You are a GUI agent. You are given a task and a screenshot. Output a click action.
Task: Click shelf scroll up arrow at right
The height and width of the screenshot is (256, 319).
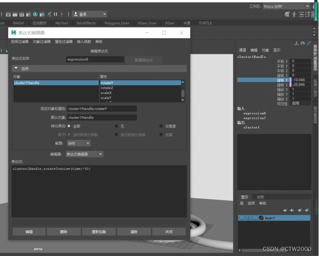pyautogui.click(x=314, y=29)
